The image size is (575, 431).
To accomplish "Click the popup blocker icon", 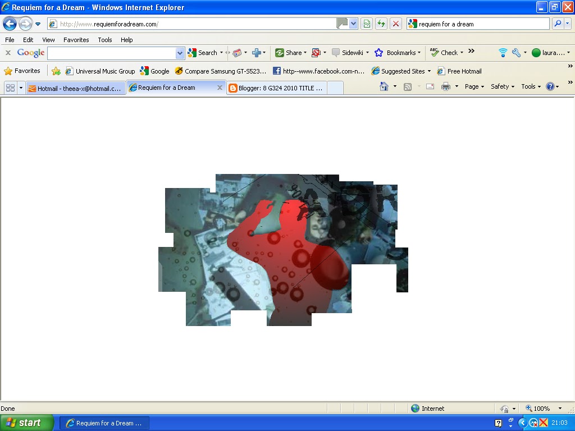I will click(x=316, y=53).
